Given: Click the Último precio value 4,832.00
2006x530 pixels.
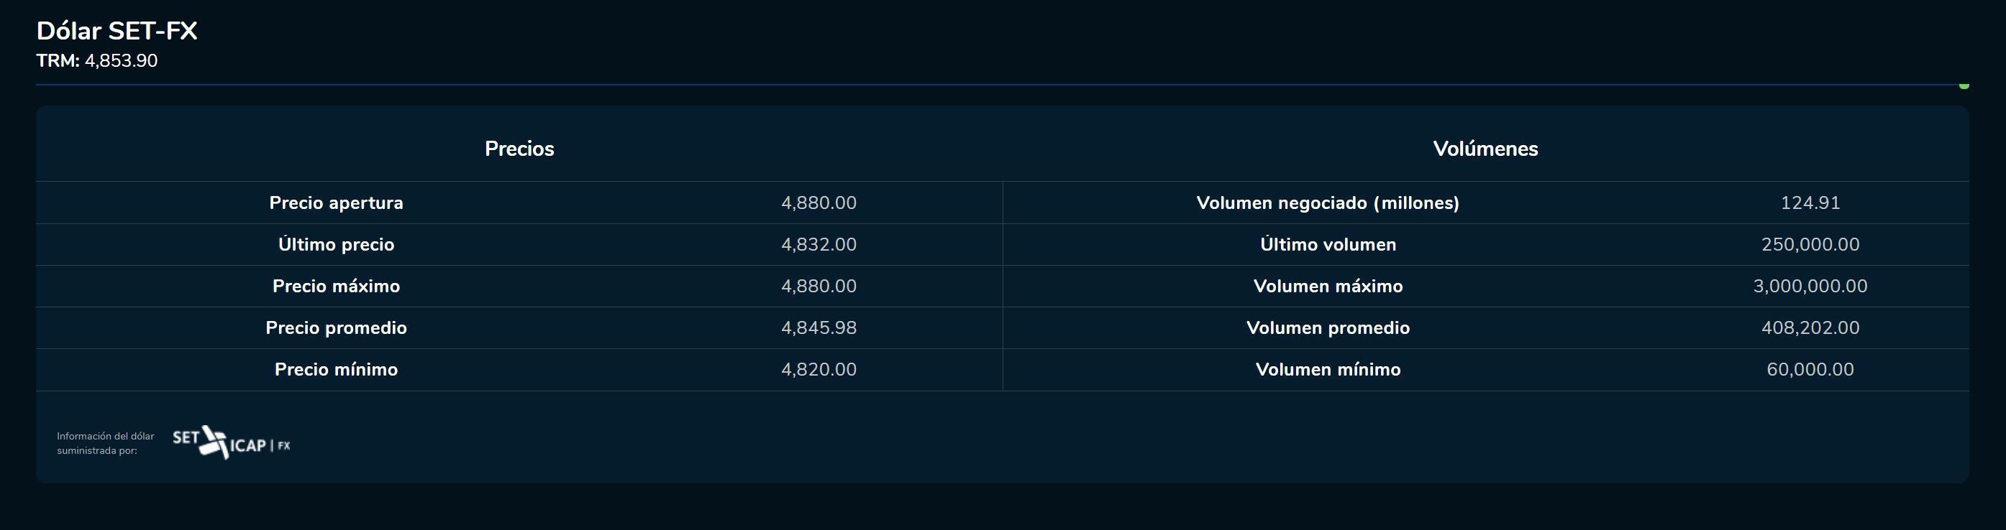Looking at the screenshot, I should coord(819,245).
